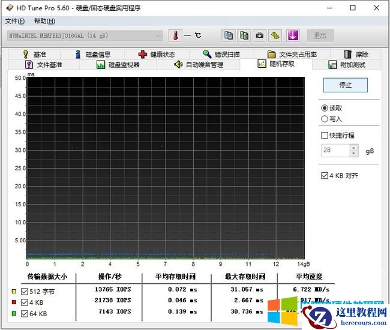This screenshot has width=390, height=330.
Task: Click the purple down-arrow save icon
Action: pyautogui.click(x=293, y=35)
